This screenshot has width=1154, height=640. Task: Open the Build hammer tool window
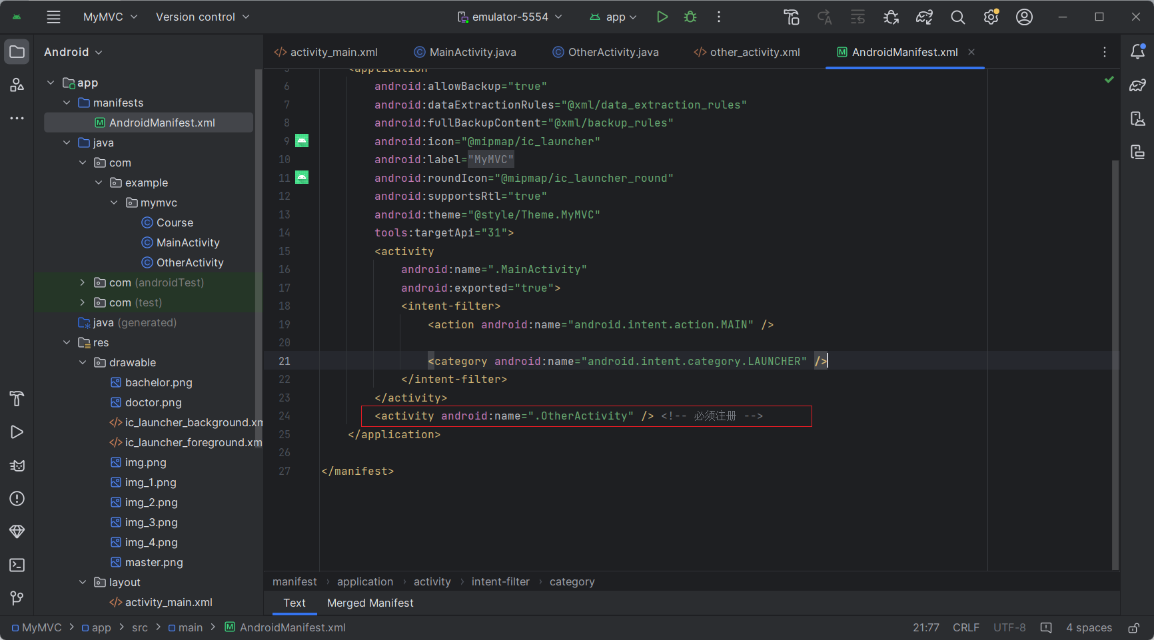(x=17, y=398)
